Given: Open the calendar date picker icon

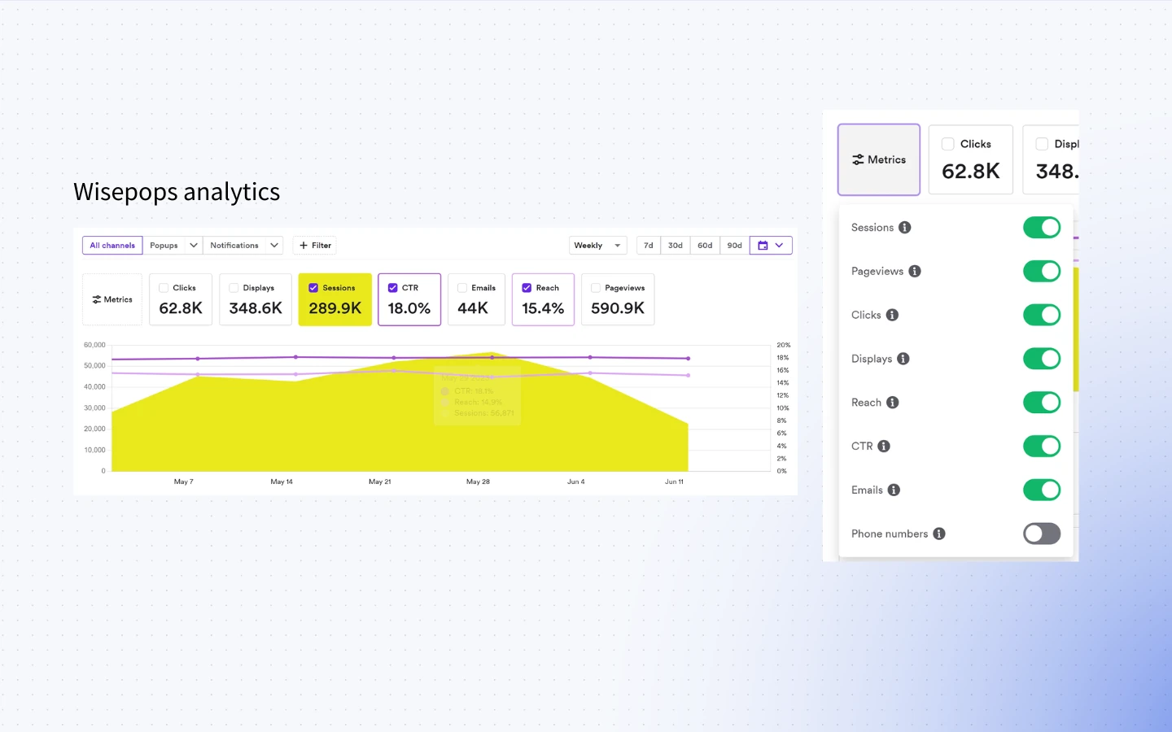Looking at the screenshot, I should (x=763, y=246).
